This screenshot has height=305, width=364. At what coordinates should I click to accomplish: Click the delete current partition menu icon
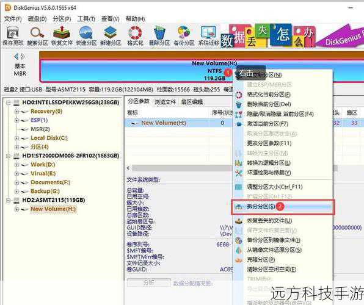[x=239, y=104]
